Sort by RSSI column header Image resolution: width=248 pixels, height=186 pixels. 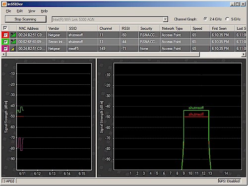[129, 28]
